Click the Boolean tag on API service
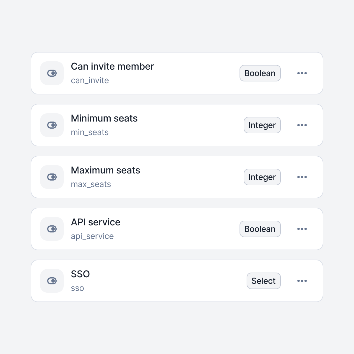 pyautogui.click(x=260, y=229)
